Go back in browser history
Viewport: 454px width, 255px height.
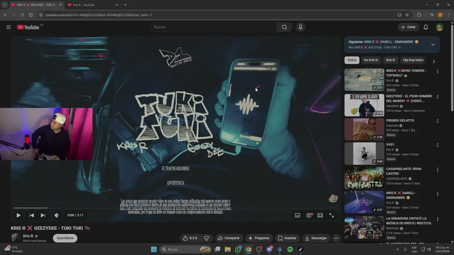click(5, 15)
